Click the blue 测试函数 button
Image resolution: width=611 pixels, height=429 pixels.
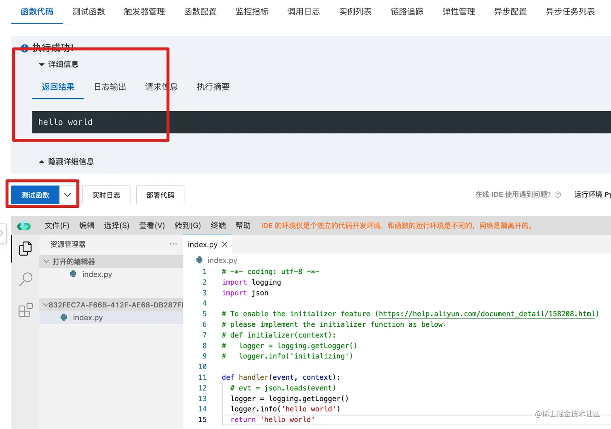click(x=35, y=195)
